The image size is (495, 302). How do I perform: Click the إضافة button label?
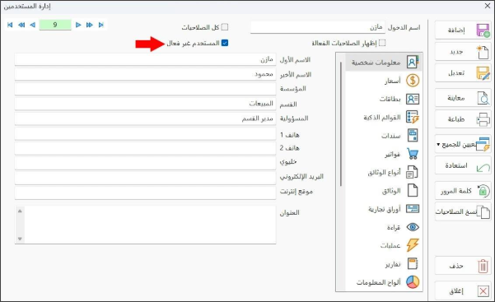pyautogui.click(x=456, y=30)
